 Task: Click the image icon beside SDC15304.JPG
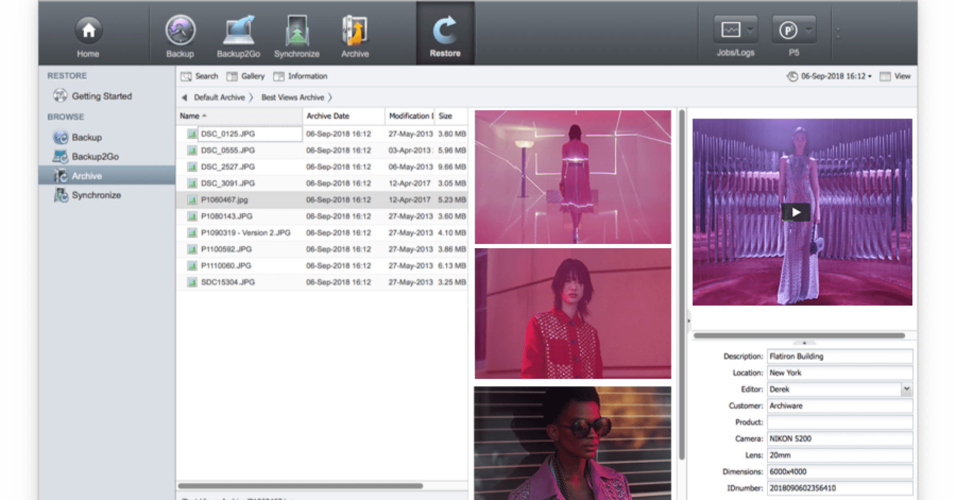(192, 282)
